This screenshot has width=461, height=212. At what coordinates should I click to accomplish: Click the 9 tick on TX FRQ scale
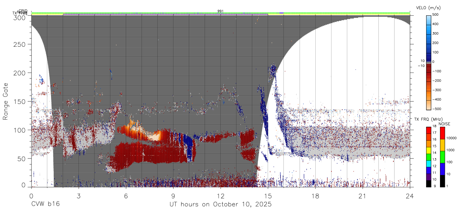(434, 187)
